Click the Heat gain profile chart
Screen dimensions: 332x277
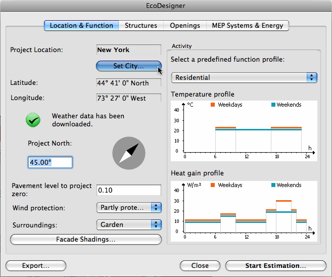(244, 211)
